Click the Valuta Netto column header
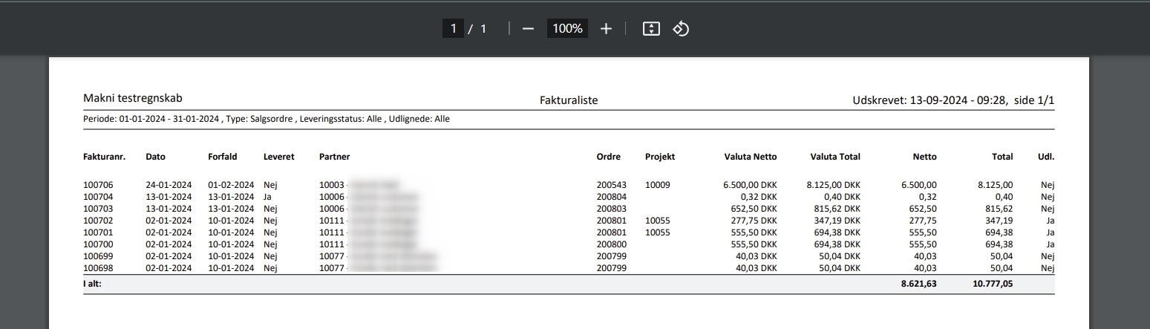Image resolution: width=1150 pixels, height=329 pixels. pyautogui.click(x=750, y=157)
